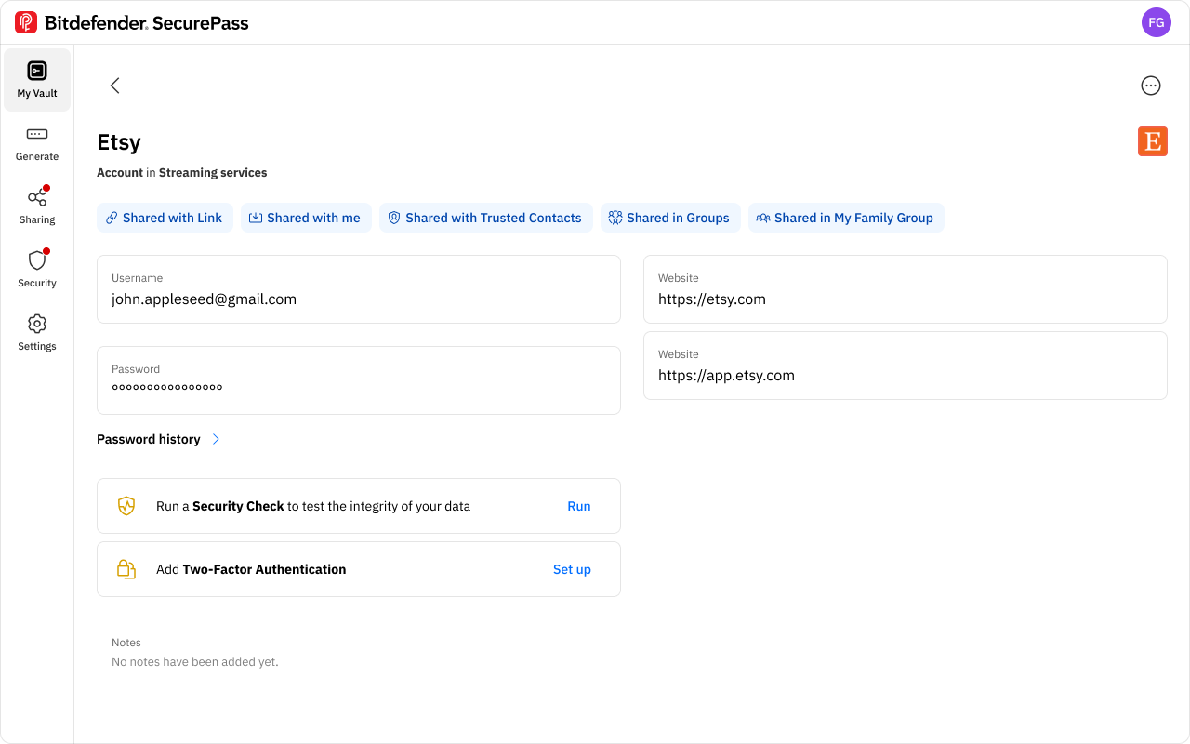Click the Two-Factor Authentication lock icon
The width and height of the screenshot is (1190, 744).
[x=126, y=569]
